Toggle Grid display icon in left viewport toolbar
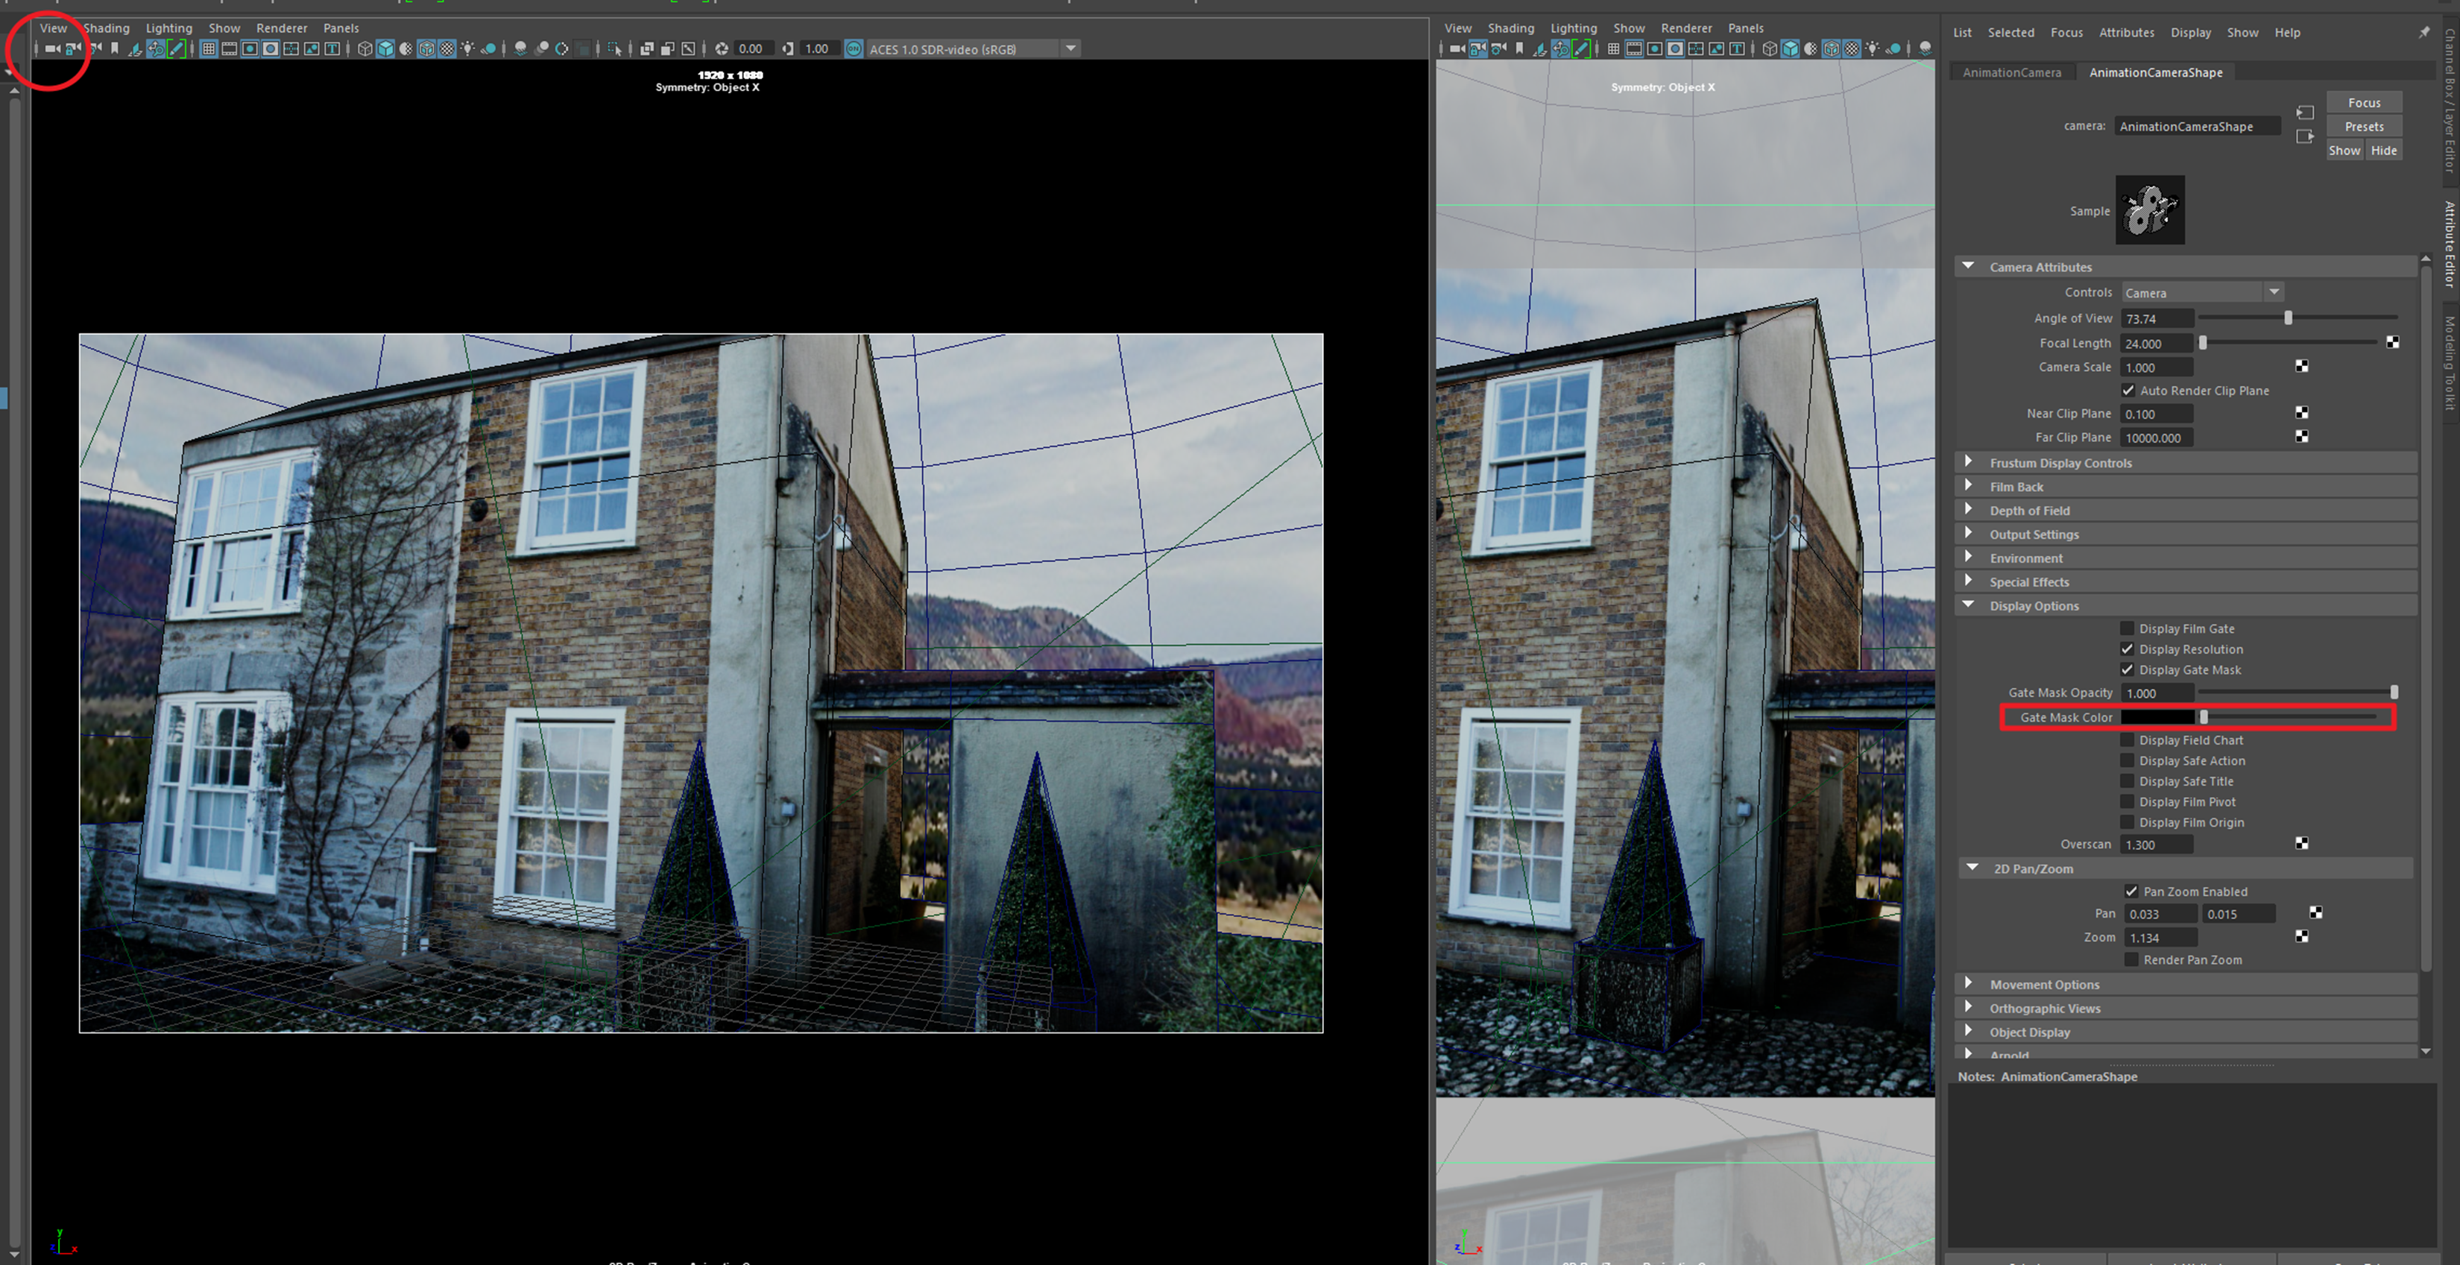 pyautogui.click(x=209, y=48)
